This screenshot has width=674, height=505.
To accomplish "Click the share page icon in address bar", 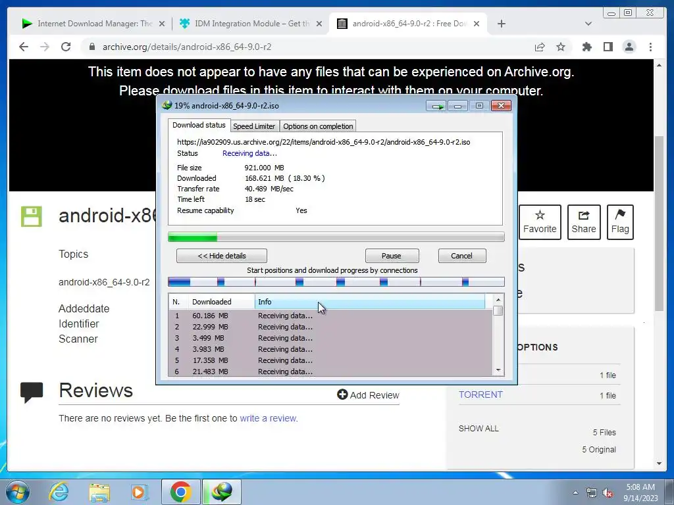I will pos(540,47).
